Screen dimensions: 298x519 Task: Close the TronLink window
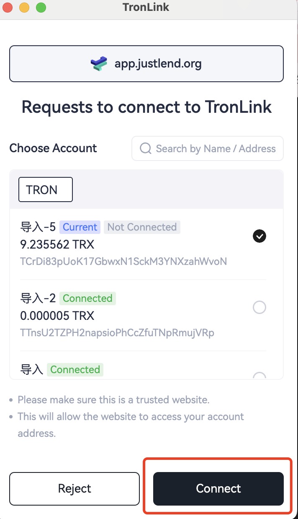8,7
